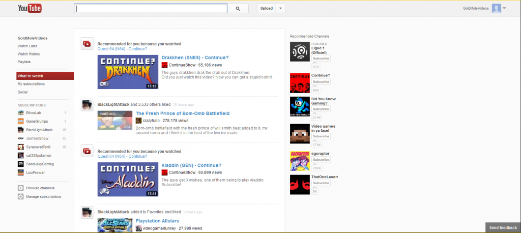Open the Send feedback button
Image resolution: width=521 pixels, height=233 pixels.
click(503, 228)
